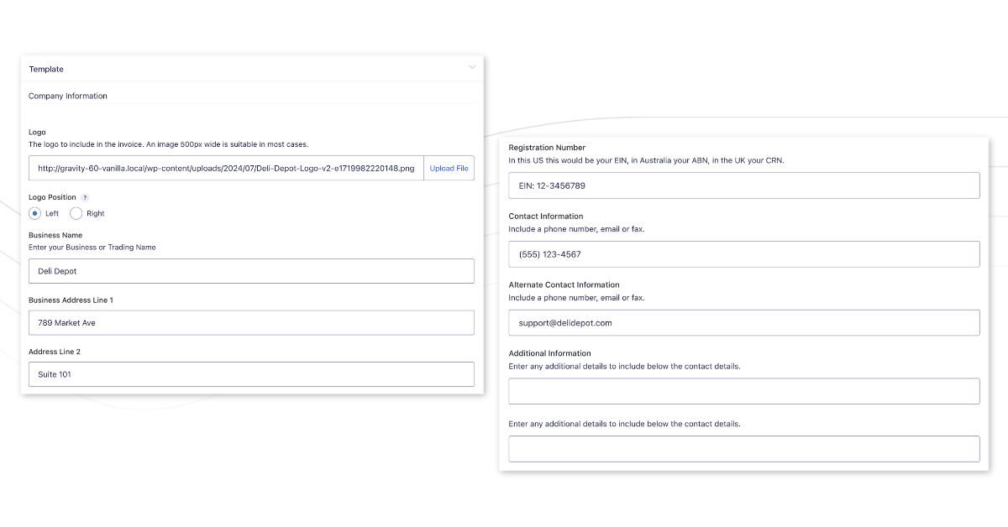The image size is (1008, 527).
Task: Click the last empty additional details field
Action: pos(744,449)
